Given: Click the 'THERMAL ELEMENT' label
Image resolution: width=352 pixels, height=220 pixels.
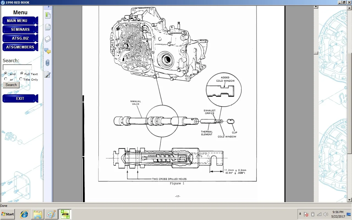Looking at the screenshot, I should point(207,133).
